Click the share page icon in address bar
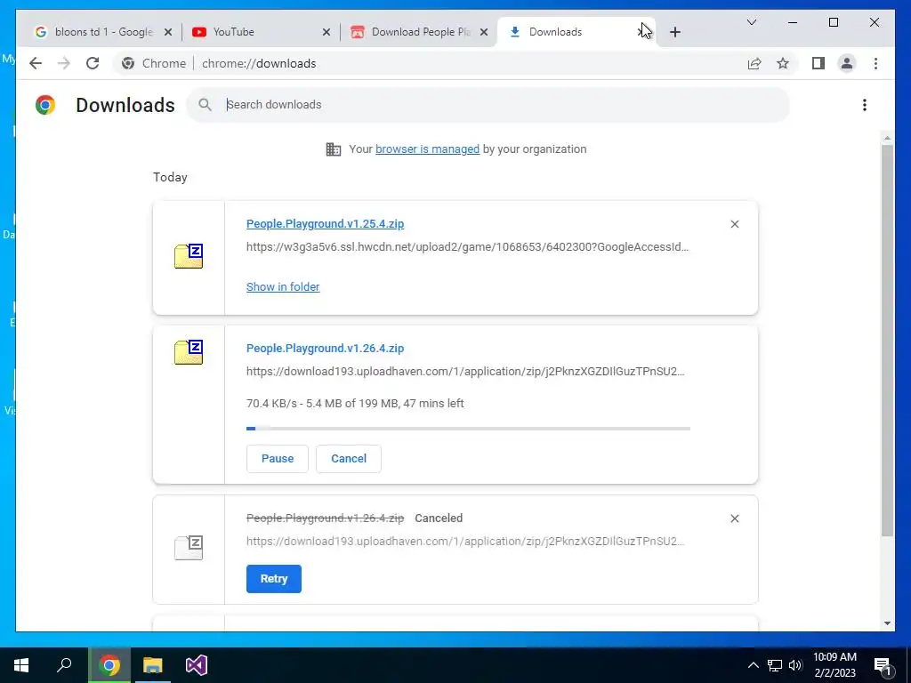This screenshot has width=911, height=683. [754, 63]
